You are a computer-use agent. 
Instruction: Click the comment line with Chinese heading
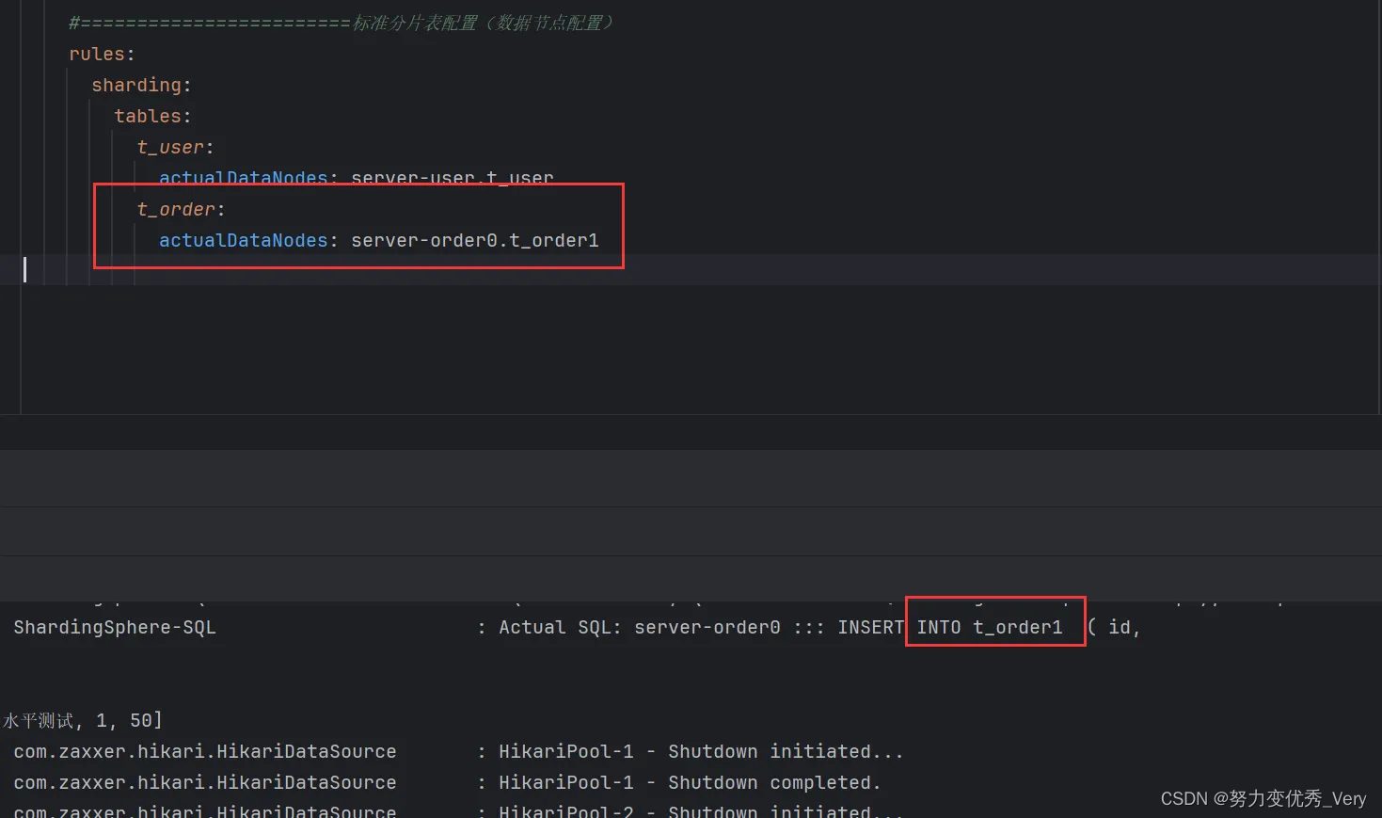(x=342, y=23)
